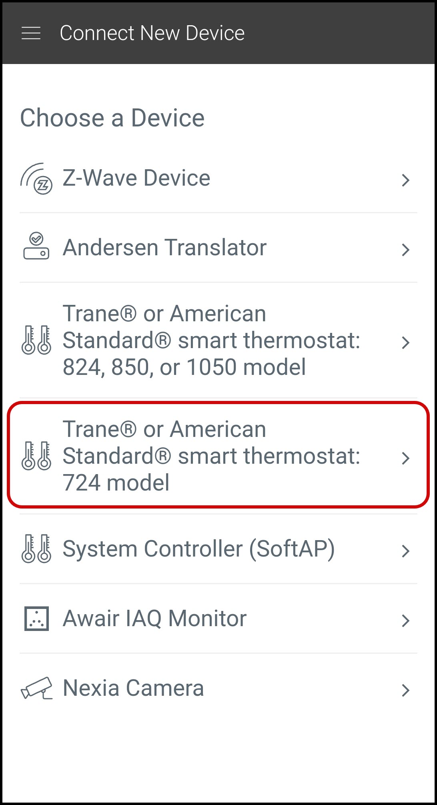Open Andersen Translator via right chevron

(405, 250)
